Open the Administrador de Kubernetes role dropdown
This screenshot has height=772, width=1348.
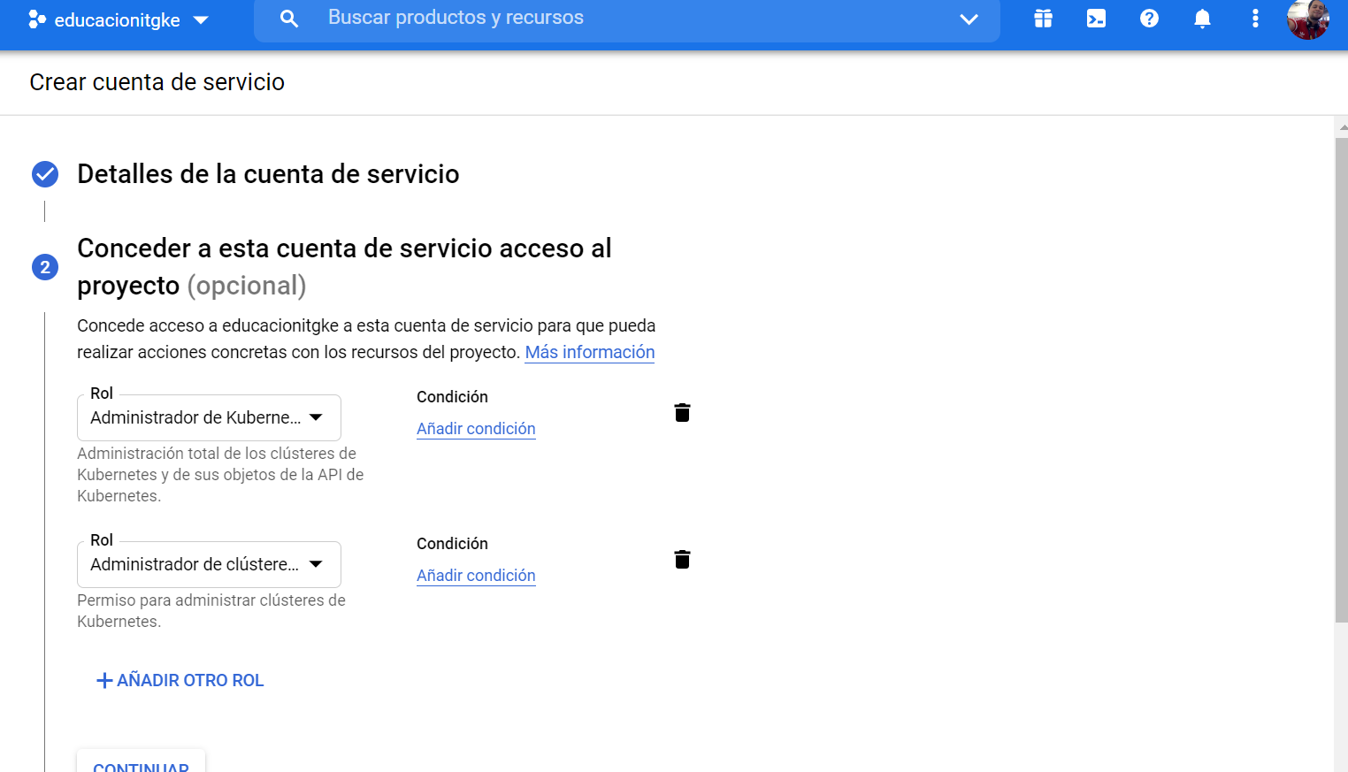(209, 417)
